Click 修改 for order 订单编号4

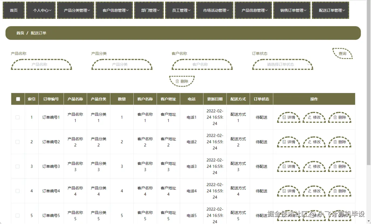click(314, 191)
